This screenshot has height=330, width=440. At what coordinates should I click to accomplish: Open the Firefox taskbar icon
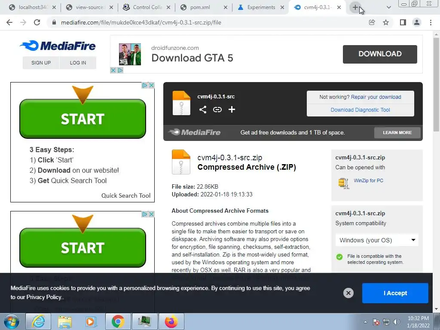coord(171,321)
